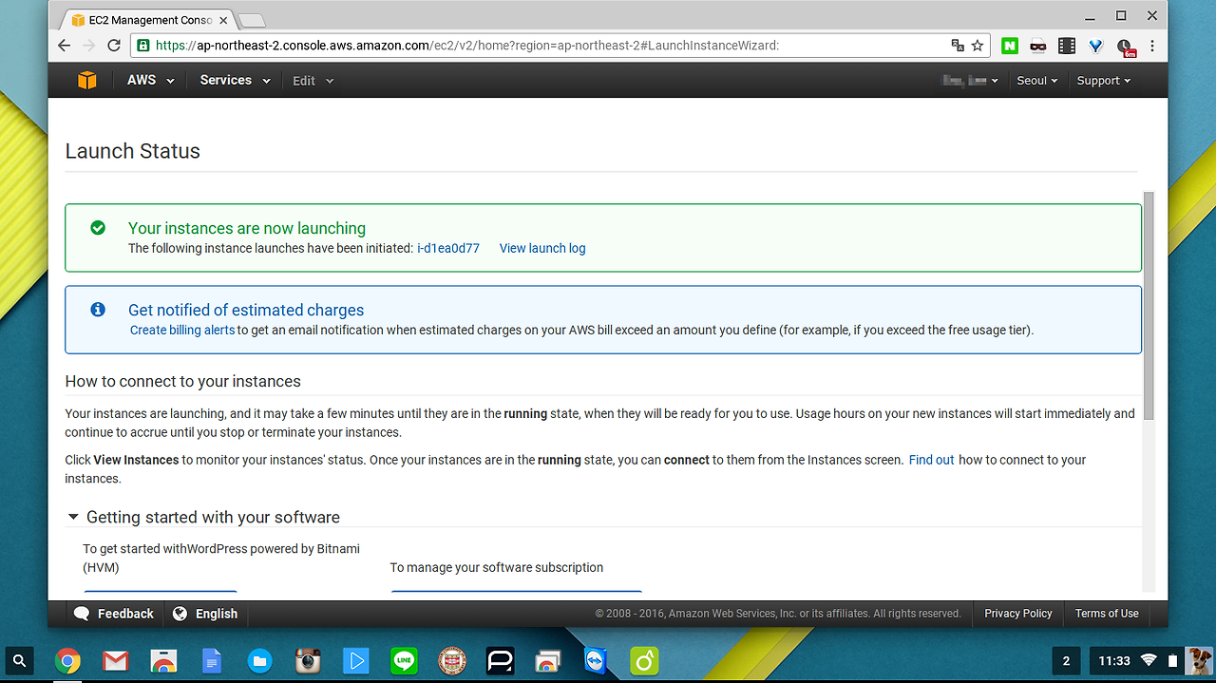This screenshot has height=683, width=1216.
Task: Open the green Naver N extension
Action: [x=1010, y=46]
